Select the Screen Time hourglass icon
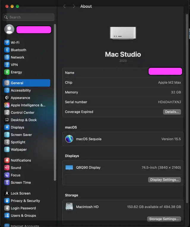Screen dimensions: 190x227 click(x=7, y=182)
